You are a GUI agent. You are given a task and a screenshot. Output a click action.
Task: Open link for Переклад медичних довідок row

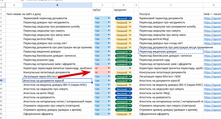(212, 52)
